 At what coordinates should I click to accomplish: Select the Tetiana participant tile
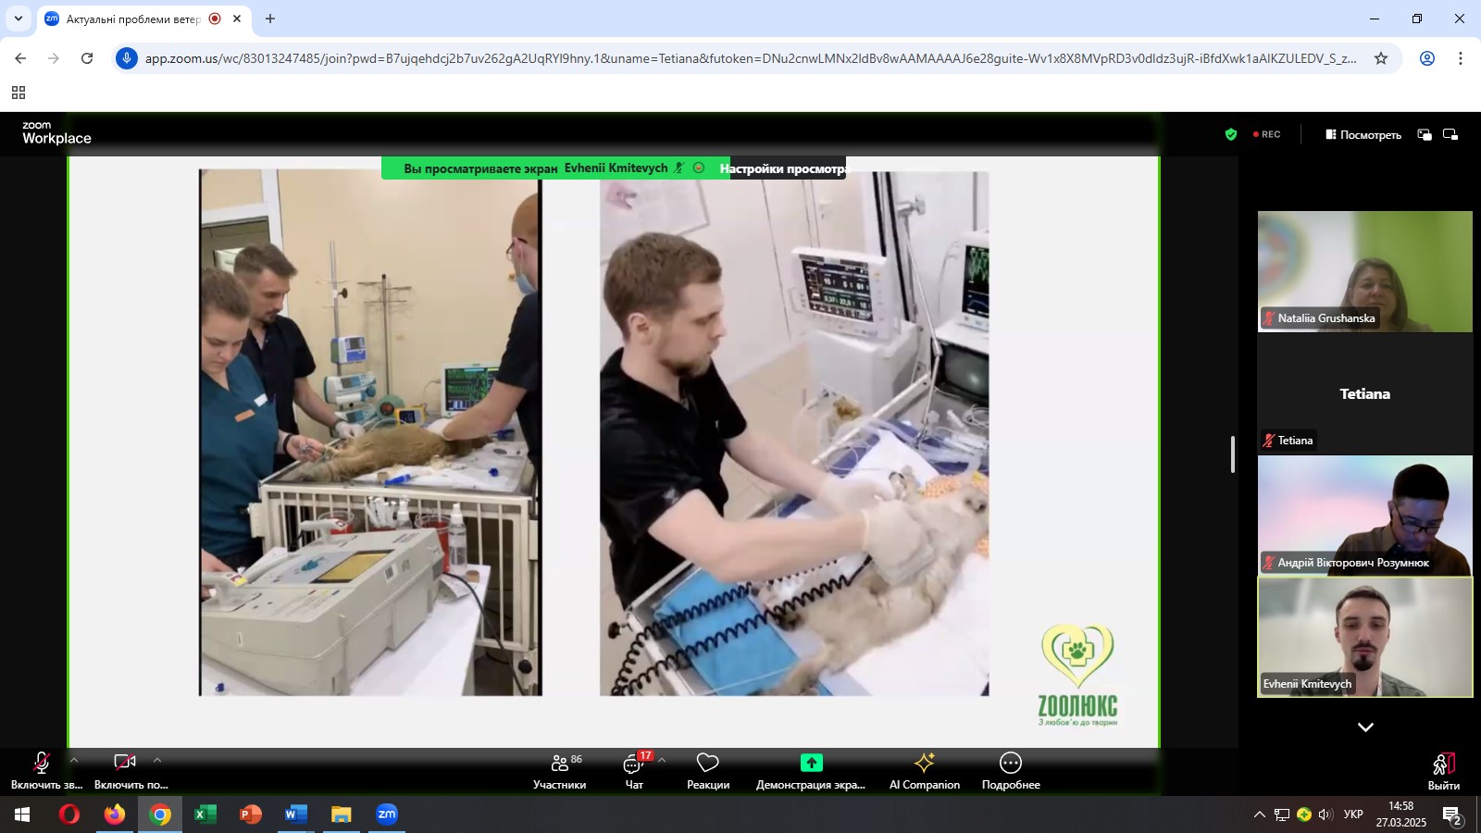click(x=1365, y=393)
